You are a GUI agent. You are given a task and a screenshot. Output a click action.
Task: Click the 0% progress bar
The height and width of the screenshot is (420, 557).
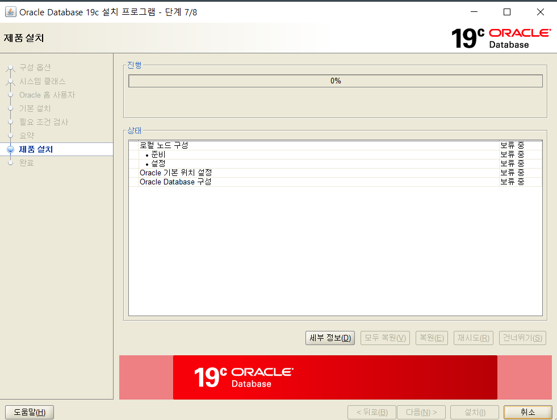(x=336, y=81)
